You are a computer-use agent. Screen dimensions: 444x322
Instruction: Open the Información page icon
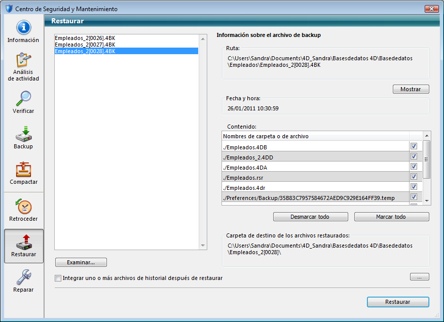click(x=23, y=28)
